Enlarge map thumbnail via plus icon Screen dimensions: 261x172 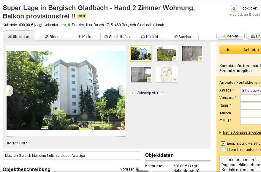point(175,80)
